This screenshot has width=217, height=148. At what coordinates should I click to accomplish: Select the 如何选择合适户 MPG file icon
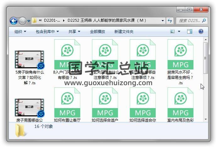[105, 102]
